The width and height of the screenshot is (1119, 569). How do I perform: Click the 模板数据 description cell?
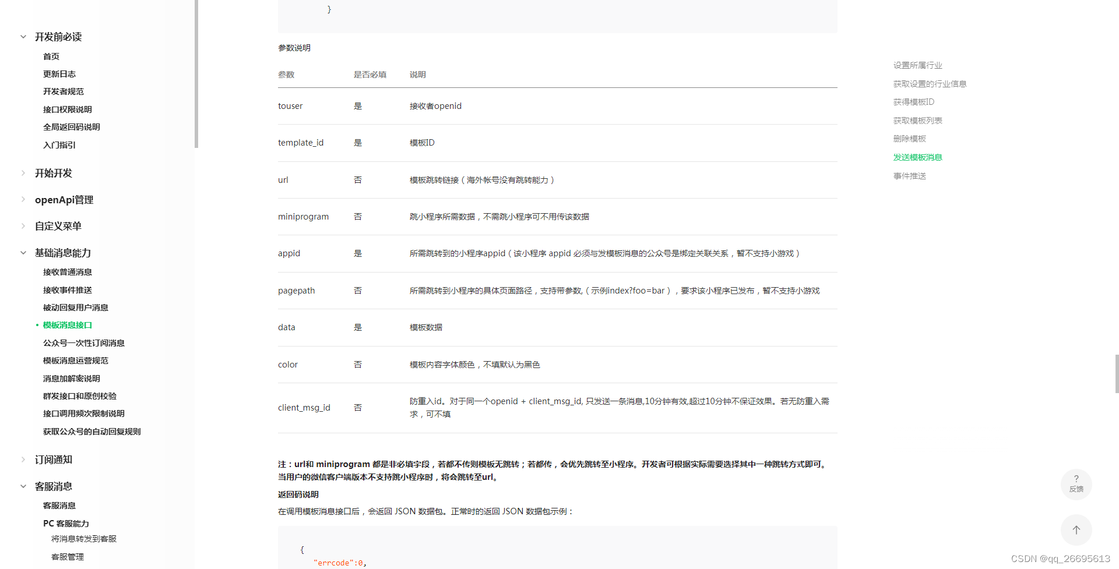(x=426, y=327)
